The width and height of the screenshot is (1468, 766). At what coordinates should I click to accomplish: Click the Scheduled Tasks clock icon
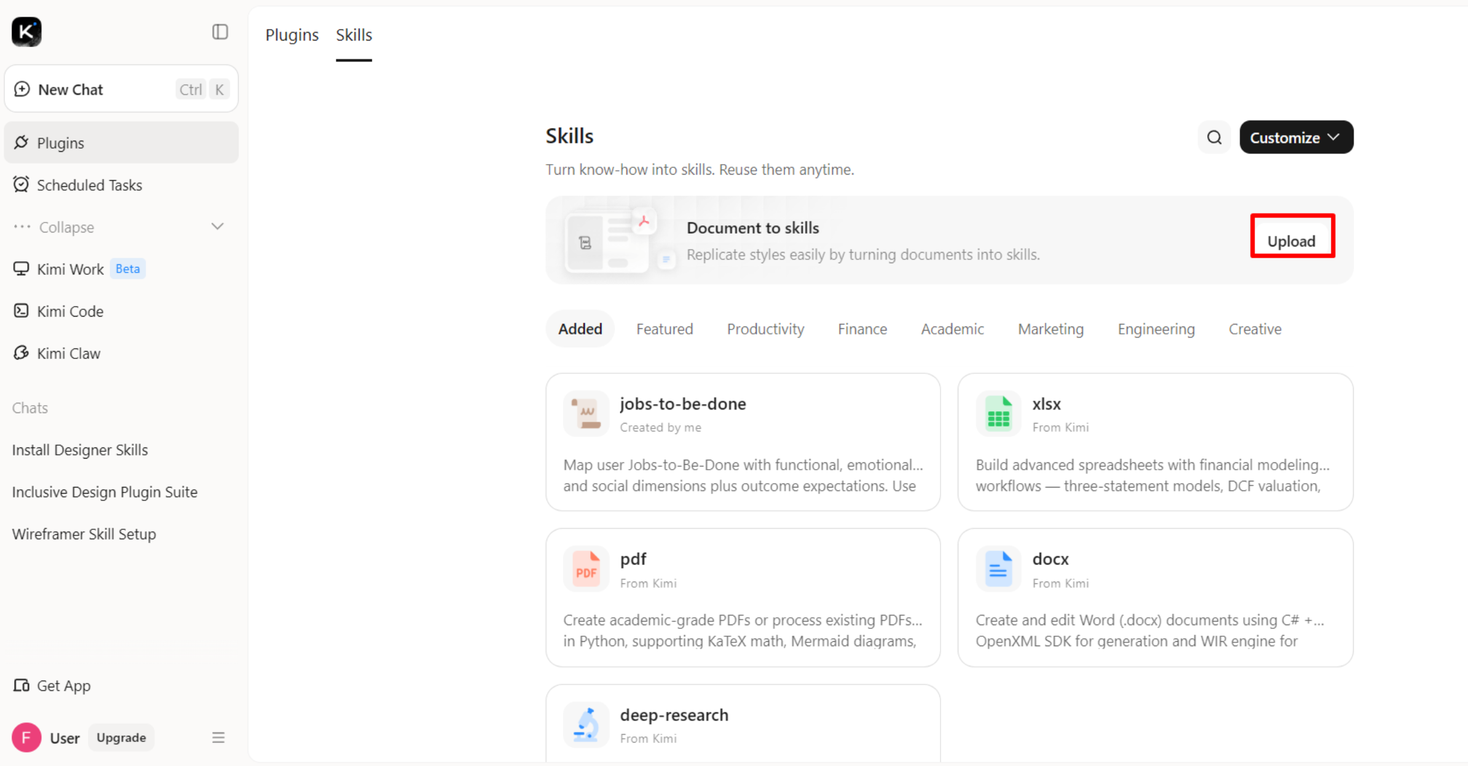coord(22,184)
